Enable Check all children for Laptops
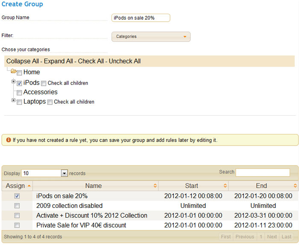The height and width of the screenshot is (245, 299). point(50,102)
